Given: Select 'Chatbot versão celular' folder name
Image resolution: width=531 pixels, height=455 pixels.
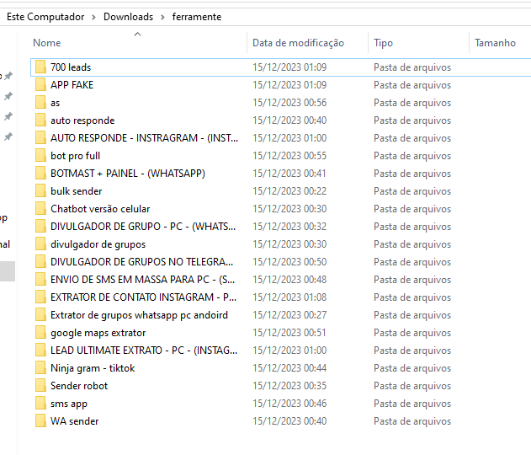Looking at the screenshot, I should click(100, 208).
